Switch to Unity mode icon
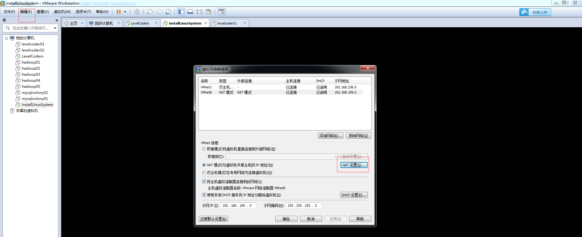 point(208,12)
